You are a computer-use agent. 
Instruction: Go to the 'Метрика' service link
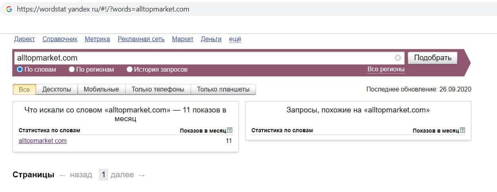click(97, 39)
